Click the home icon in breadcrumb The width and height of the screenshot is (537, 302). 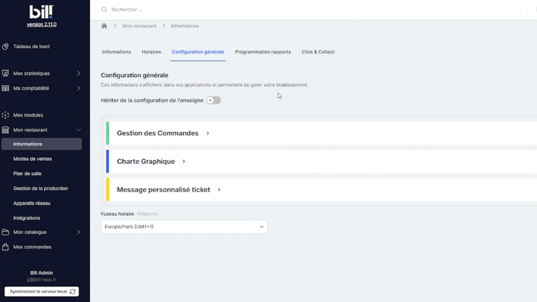click(104, 26)
